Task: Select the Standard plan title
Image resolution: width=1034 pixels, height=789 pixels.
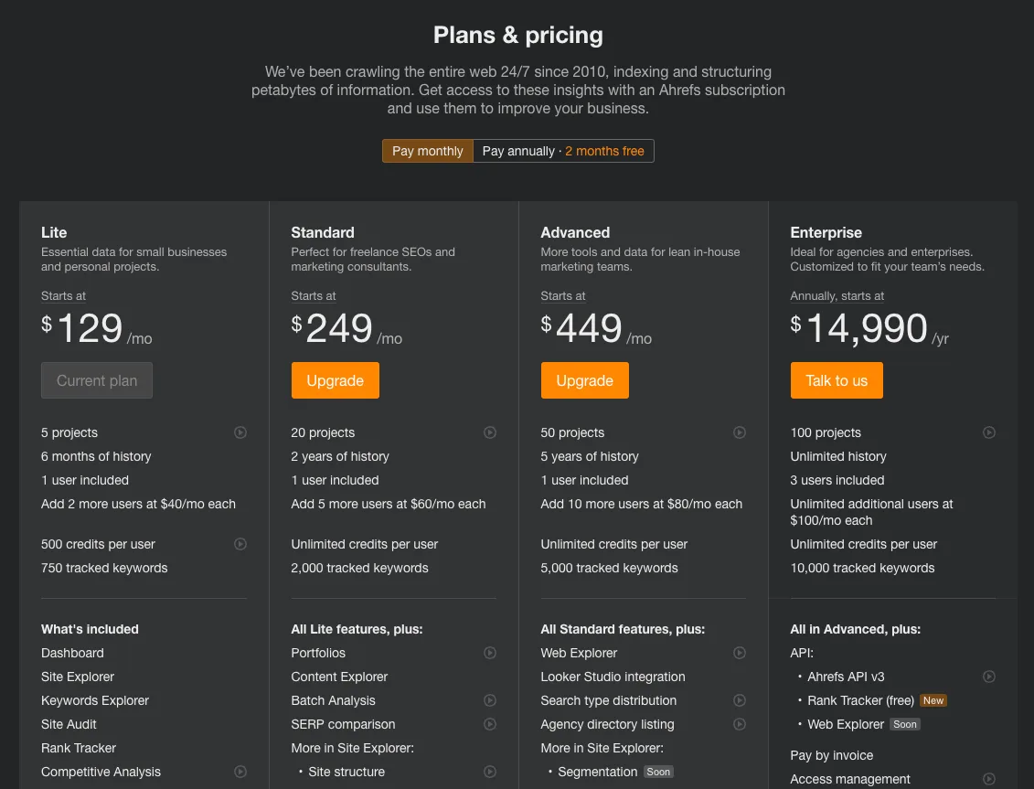Action: click(323, 233)
